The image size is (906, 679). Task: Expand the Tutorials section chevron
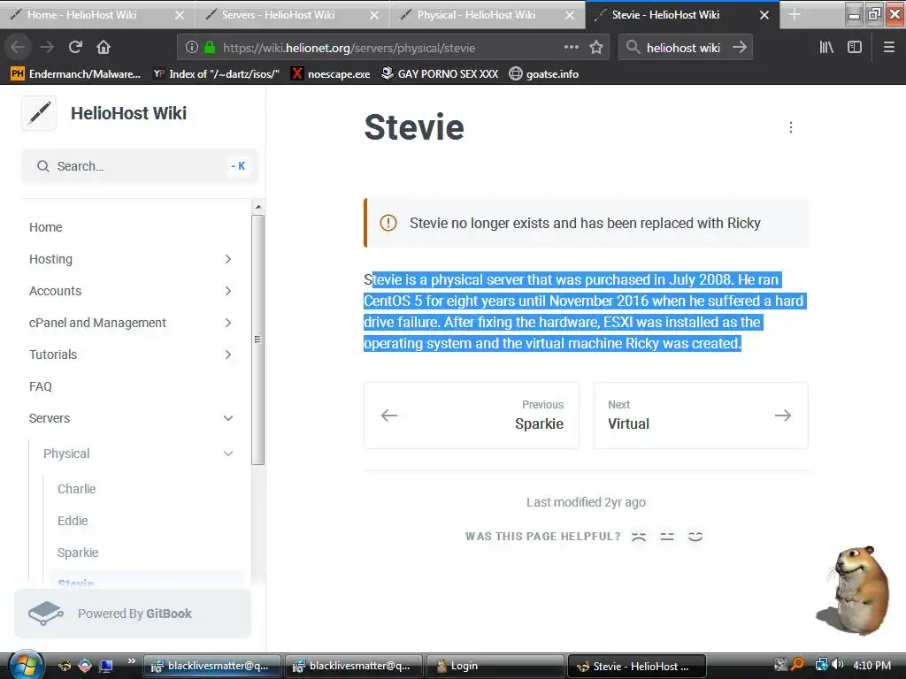tap(228, 355)
